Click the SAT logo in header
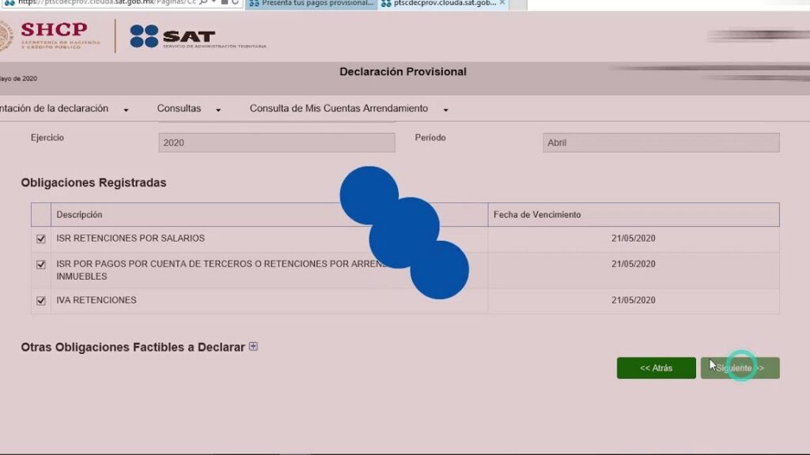 click(172, 36)
